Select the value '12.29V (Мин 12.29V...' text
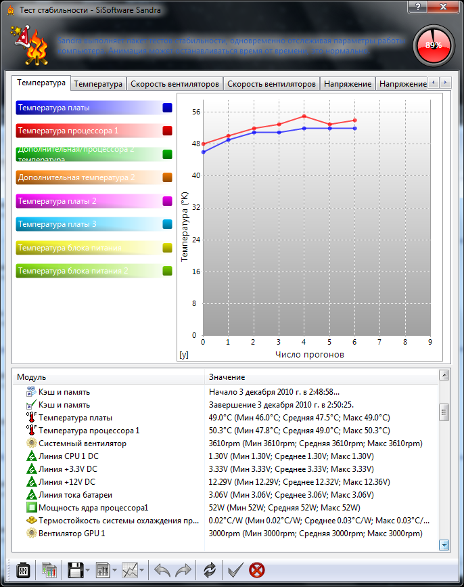The image size is (464, 587). coord(299,482)
